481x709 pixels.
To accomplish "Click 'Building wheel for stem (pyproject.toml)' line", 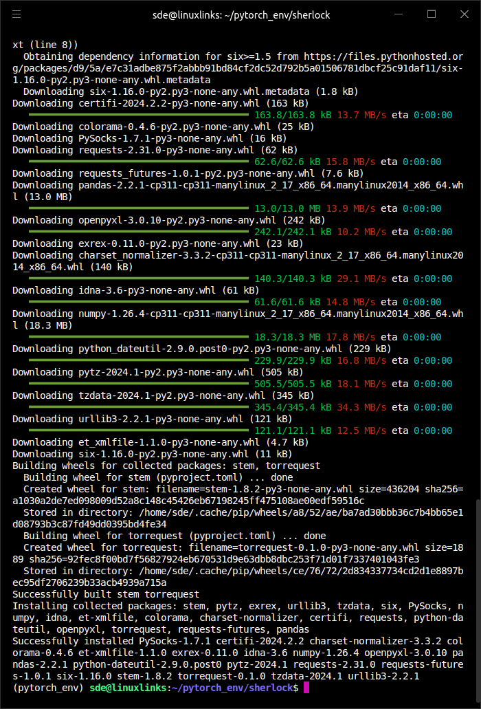I will point(158,477).
